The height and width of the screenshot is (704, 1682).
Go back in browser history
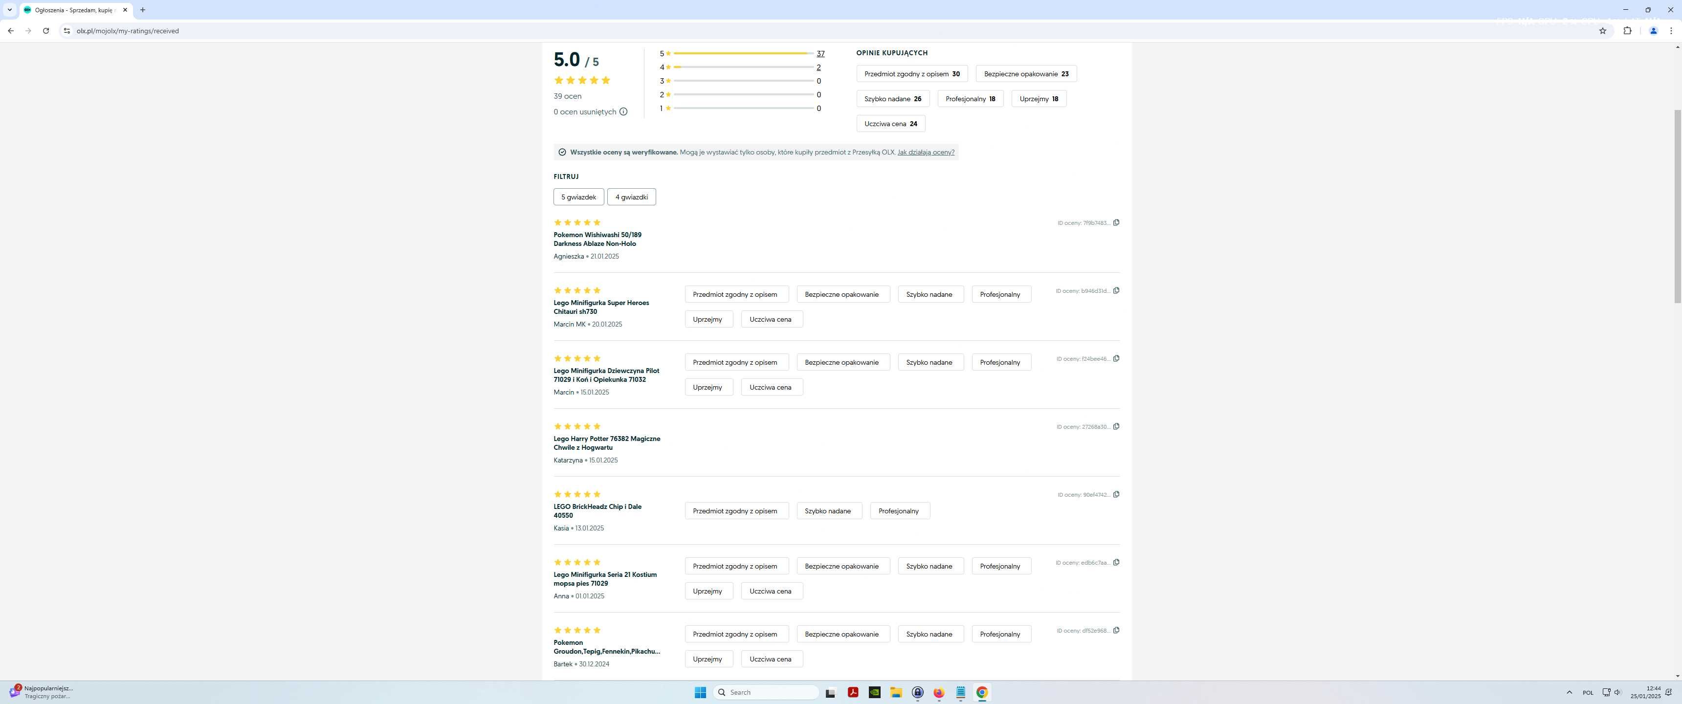point(10,31)
